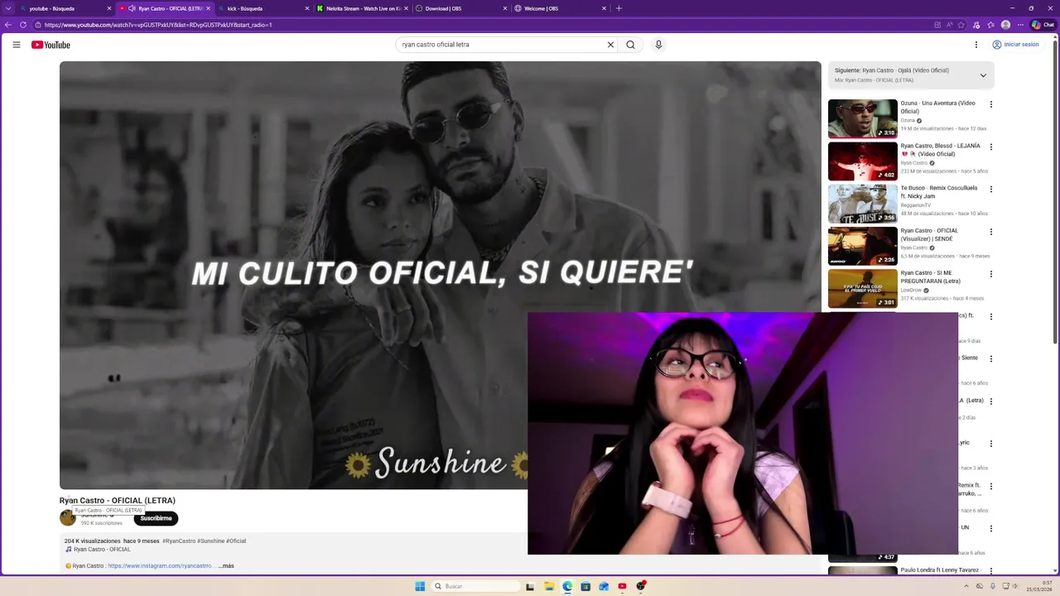Click the #RyanCastro hashtag
The height and width of the screenshot is (596, 1060).
click(x=179, y=541)
